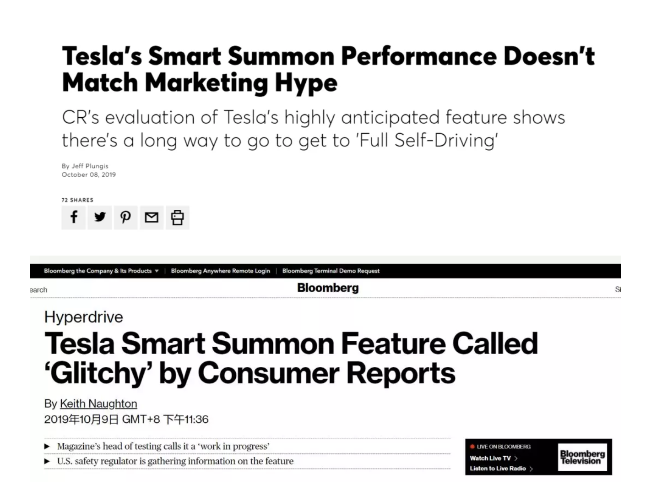Share the article on Facebook

point(74,217)
